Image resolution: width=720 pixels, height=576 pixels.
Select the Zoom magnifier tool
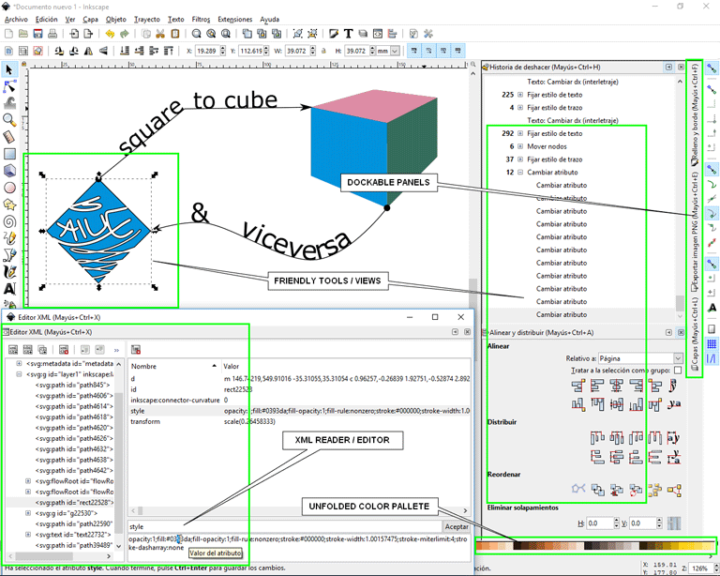tap(9, 120)
